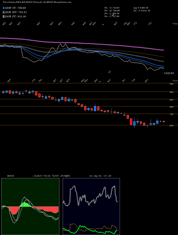Viewport: 178px width, 235px height.
Task: Click the 'DOW ST: 730.03' label
Action: pos(15,8)
